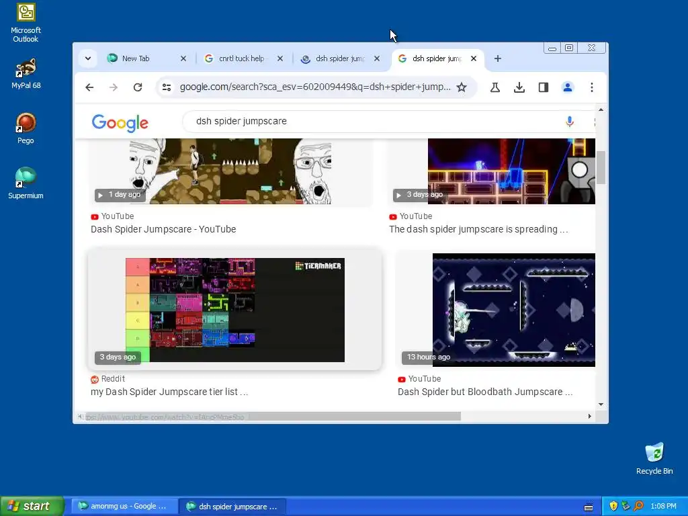View site information icon in address bar
The image size is (688, 516).
[x=167, y=87]
